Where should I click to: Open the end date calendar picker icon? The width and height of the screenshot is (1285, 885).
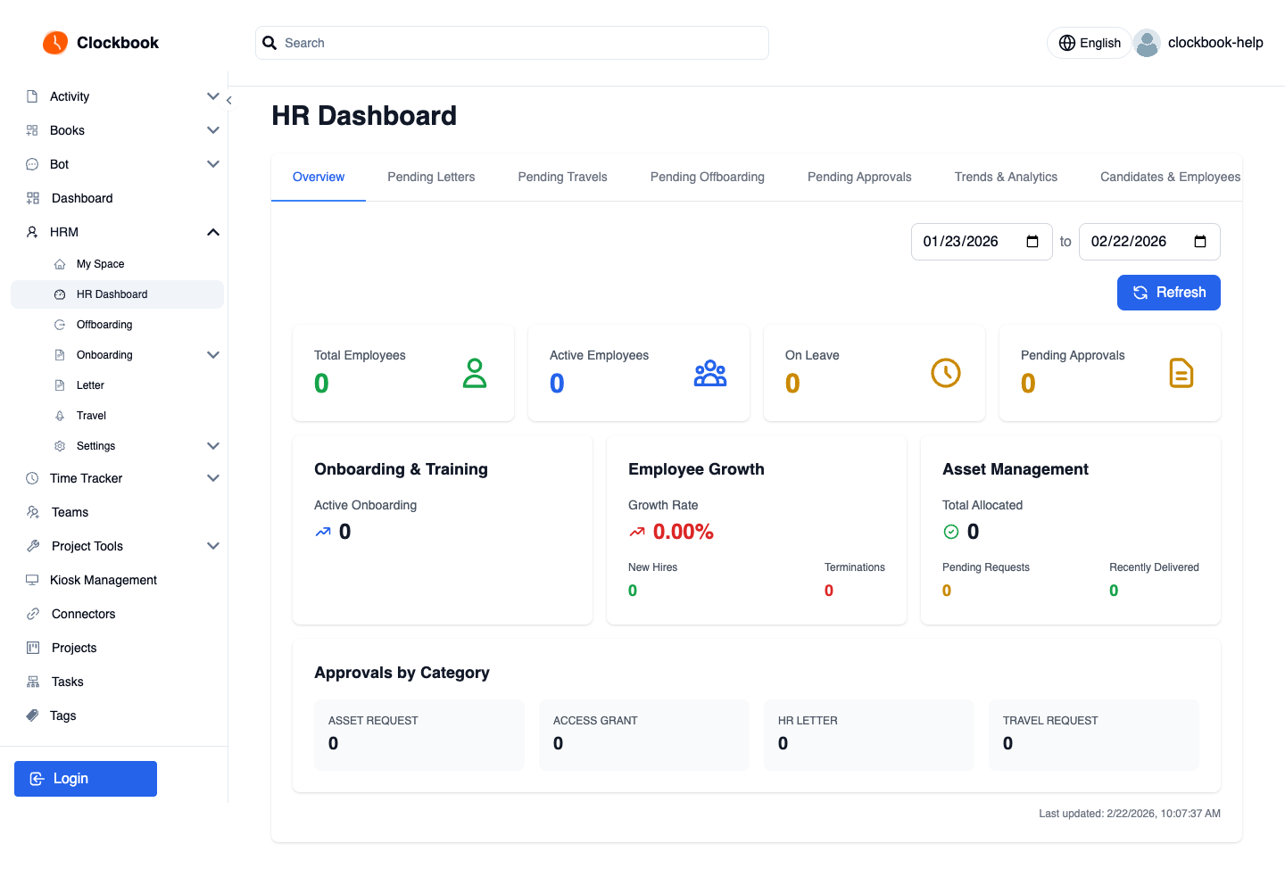1200,242
